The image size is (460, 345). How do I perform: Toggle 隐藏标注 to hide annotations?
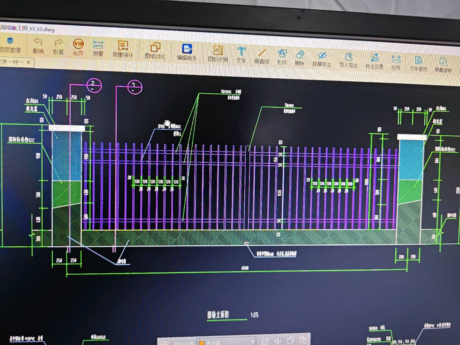tap(322, 59)
